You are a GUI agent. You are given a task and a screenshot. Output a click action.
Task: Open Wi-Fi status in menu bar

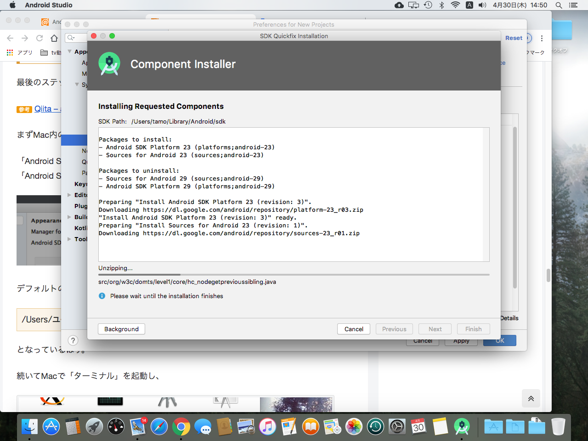[x=455, y=5]
